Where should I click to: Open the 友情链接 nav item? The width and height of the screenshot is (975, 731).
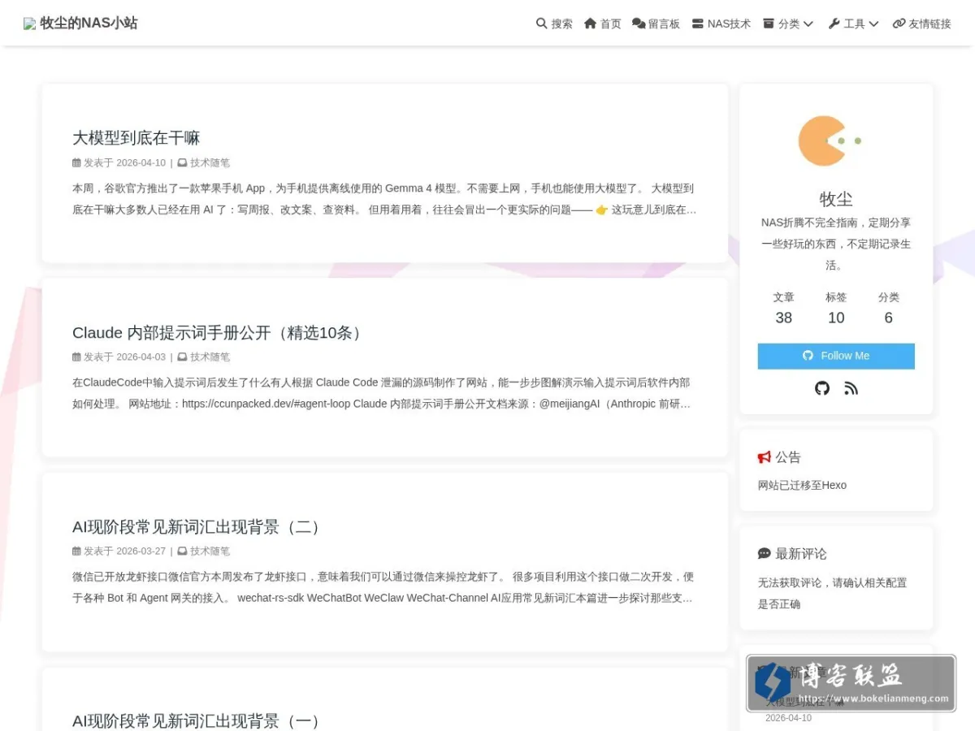(921, 24)
